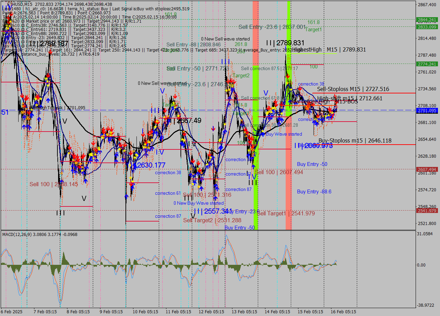Click the green 2844.241 price label
Screen dimensions: 440x316
tap(426, 20)
